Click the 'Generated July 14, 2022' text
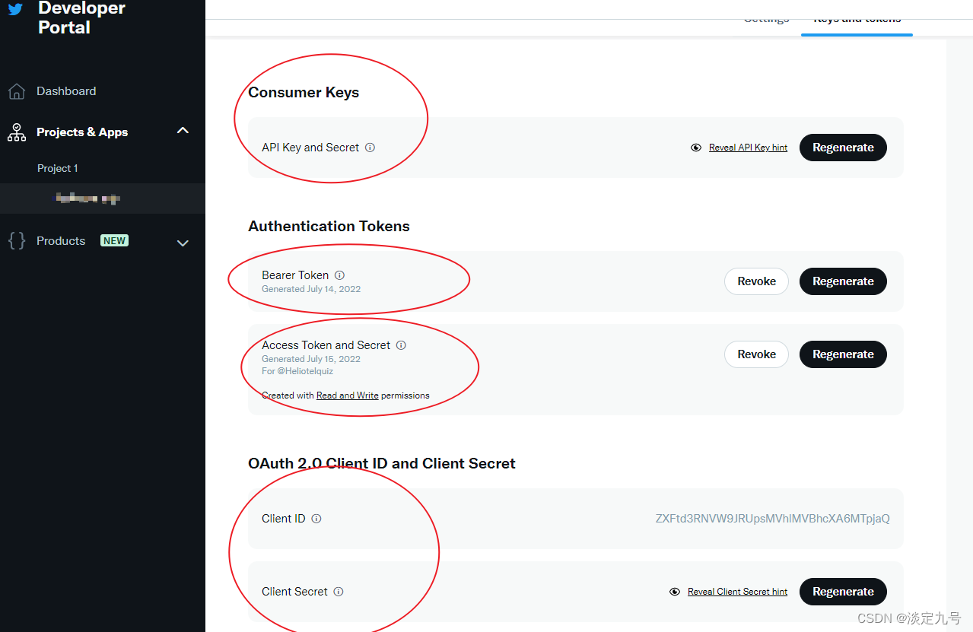The width and height of the screenshot is (973, 632). click(311, 289)
